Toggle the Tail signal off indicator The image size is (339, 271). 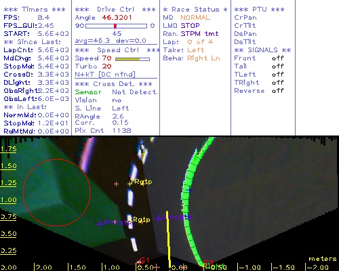pos(277,66)
